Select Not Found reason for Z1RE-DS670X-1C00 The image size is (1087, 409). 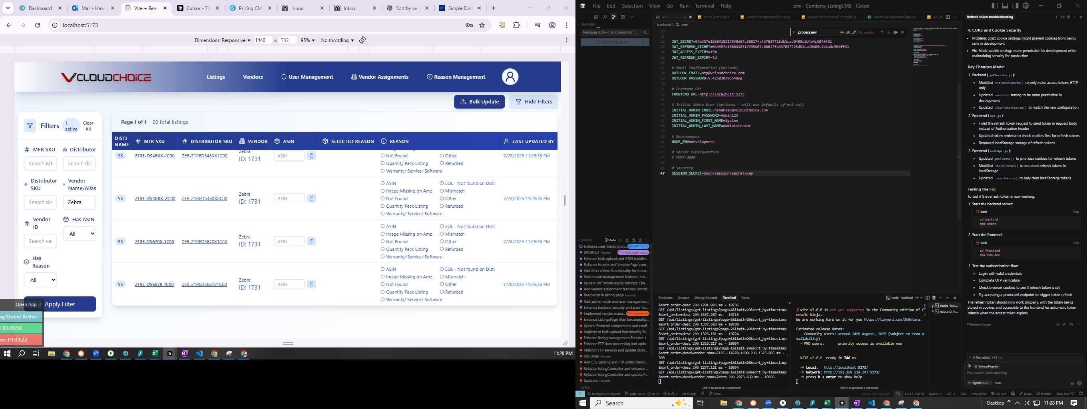tap(382, 242)
